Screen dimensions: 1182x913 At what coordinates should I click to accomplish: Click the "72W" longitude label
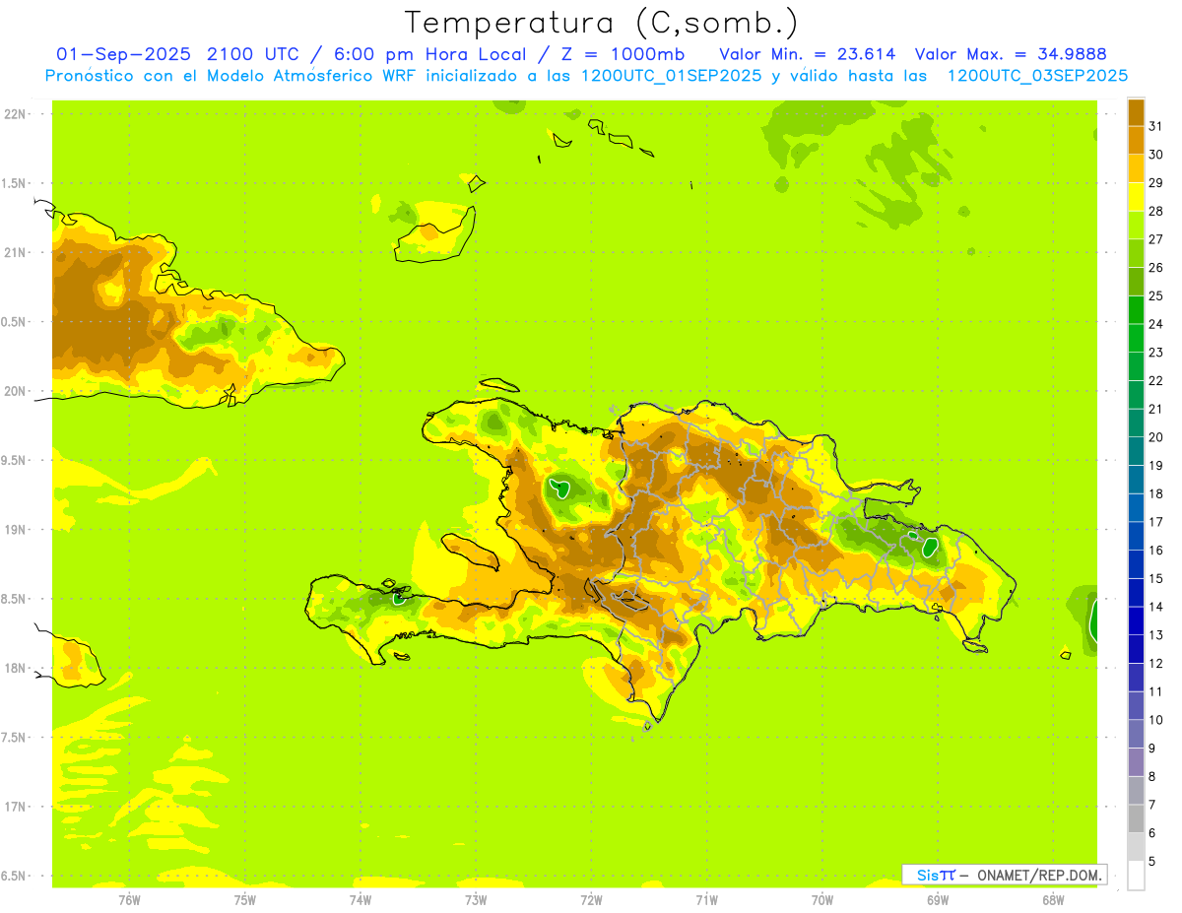[591, 899]
